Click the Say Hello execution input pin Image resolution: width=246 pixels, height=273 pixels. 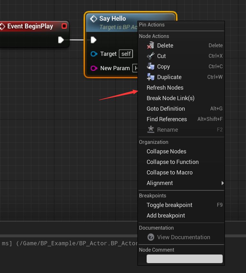pyautogui.click(x=93, y=40)
